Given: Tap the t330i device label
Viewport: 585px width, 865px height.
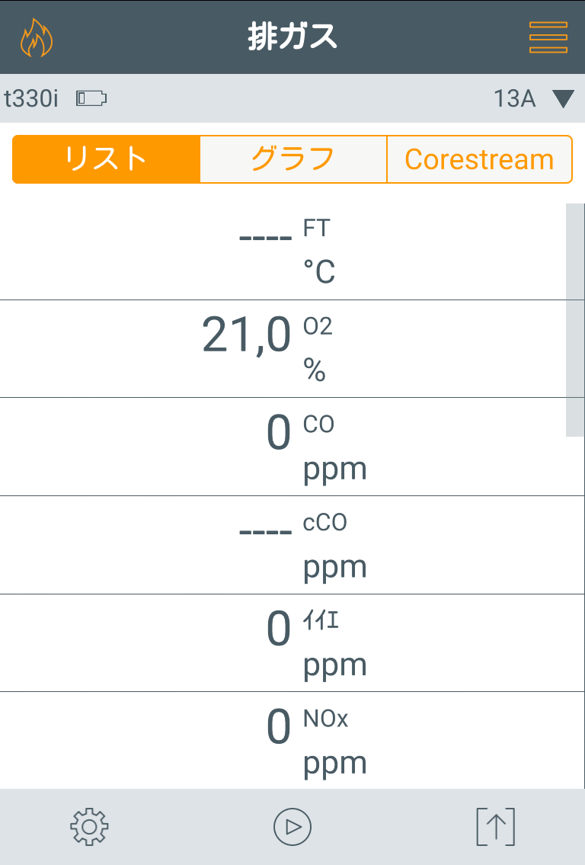Looking at the screenshot, I should point(31,98).
